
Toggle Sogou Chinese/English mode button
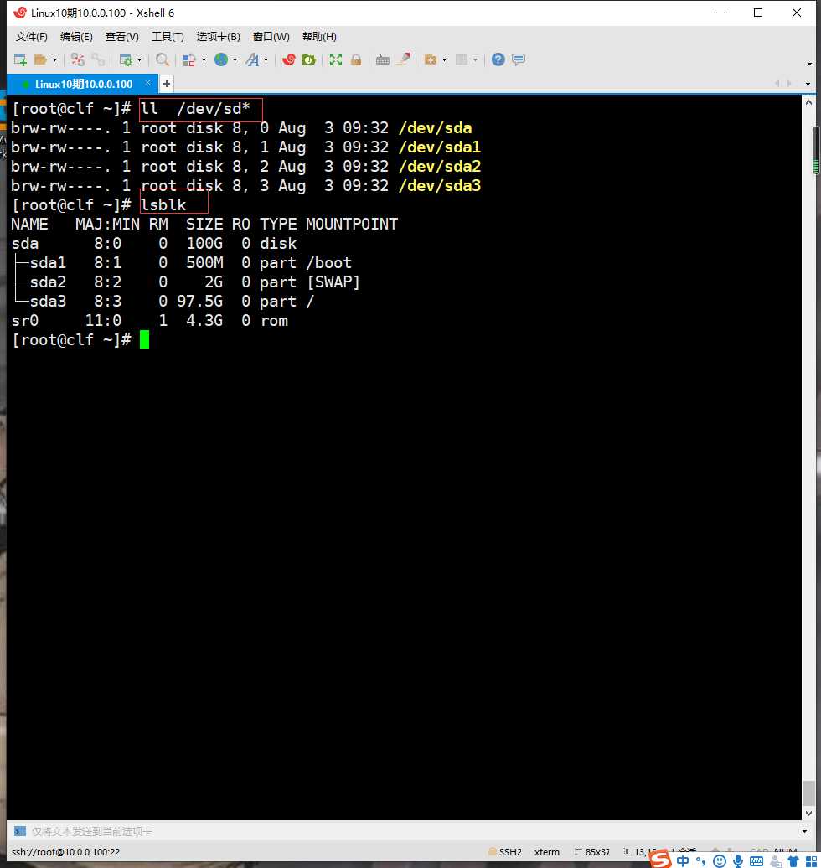(x=683, y=860)
